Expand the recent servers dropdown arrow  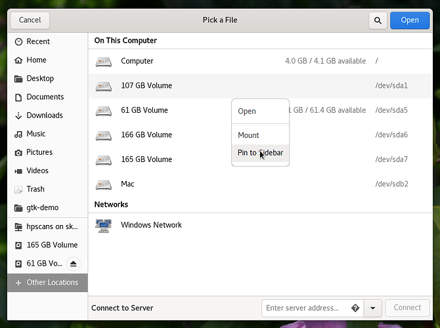coord(372,308)
